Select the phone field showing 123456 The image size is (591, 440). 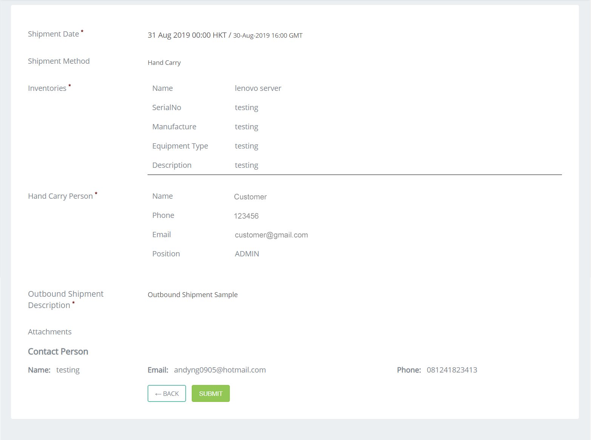click(246, 216)
